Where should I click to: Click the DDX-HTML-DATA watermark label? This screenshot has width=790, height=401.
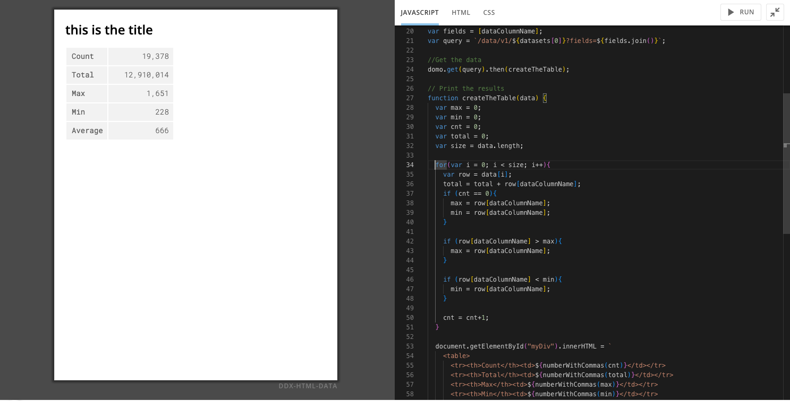pos(307,386)
